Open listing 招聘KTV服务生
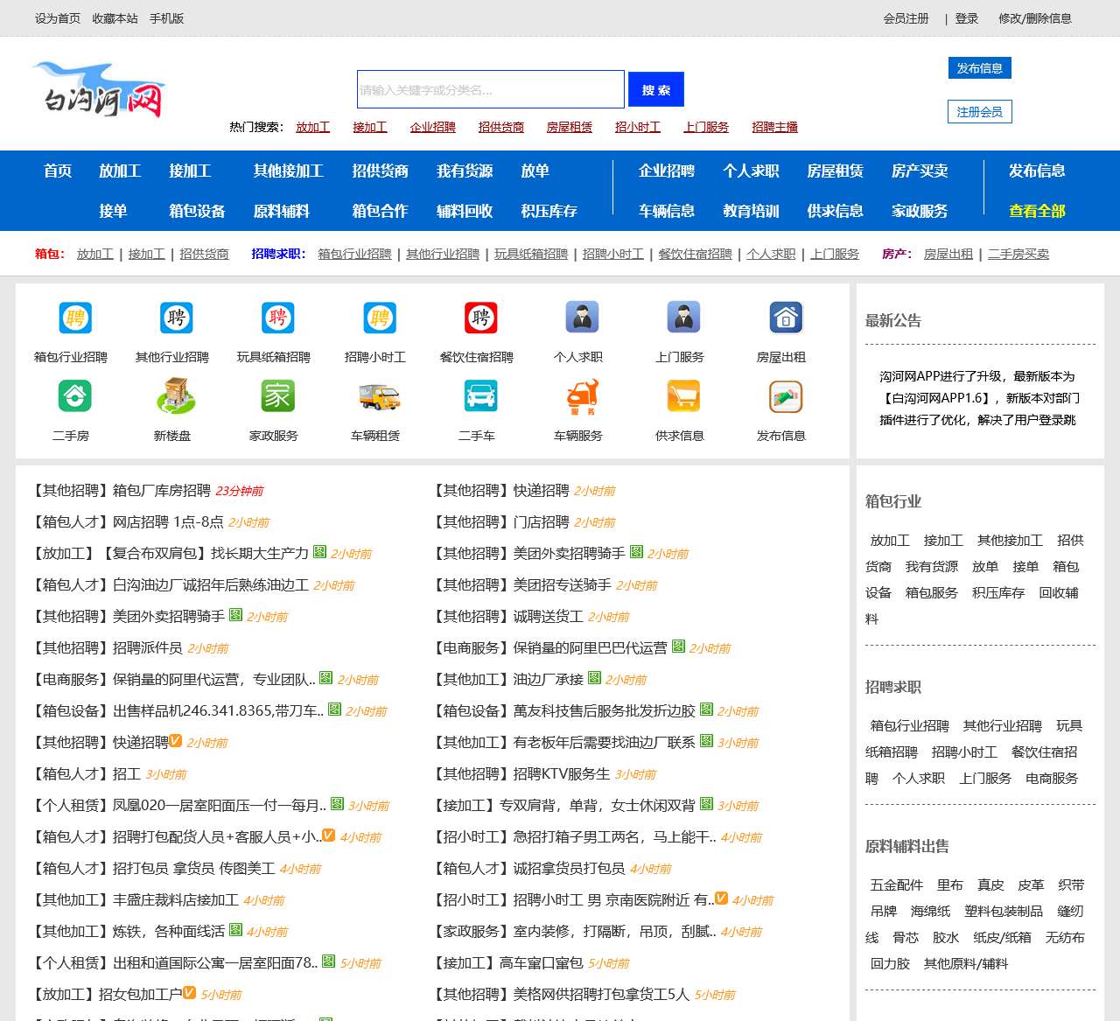This screenshot has width=1120, height=1021. tap(562, 773)
